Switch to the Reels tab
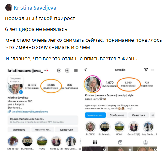 pyautogui.click(x=120, y=142)
